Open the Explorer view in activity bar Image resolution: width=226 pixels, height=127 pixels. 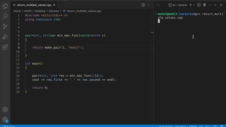point(5,6)
